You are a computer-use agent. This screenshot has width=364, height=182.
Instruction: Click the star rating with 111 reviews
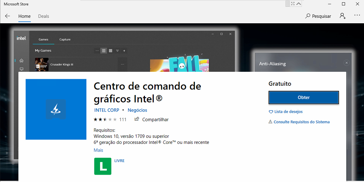click(x=110, y=120)
